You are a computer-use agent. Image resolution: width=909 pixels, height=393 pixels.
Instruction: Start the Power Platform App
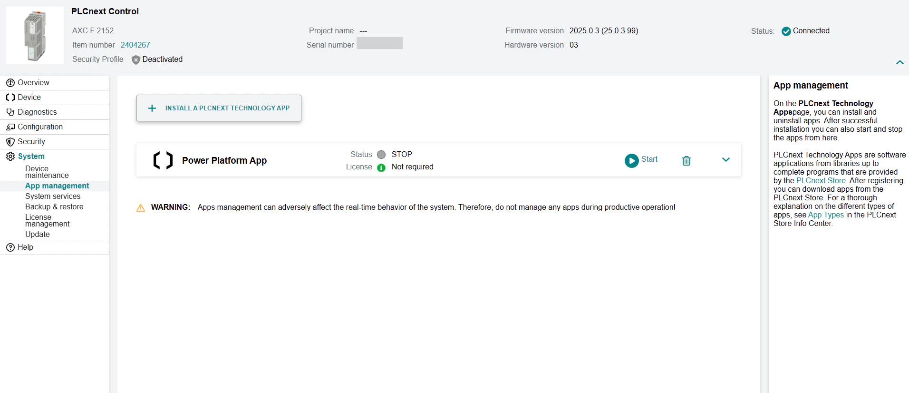point(641,160)
